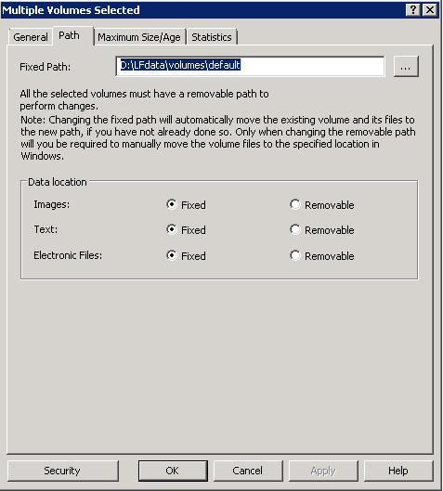Screen dimensions: 443x491
Task: Click the greyed-out Apply button
Action: pos(323,471)
